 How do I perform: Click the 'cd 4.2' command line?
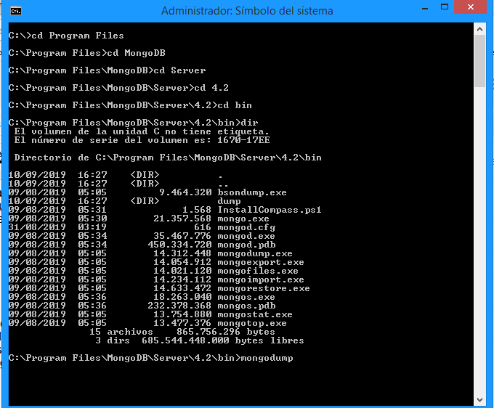(118, 88)
